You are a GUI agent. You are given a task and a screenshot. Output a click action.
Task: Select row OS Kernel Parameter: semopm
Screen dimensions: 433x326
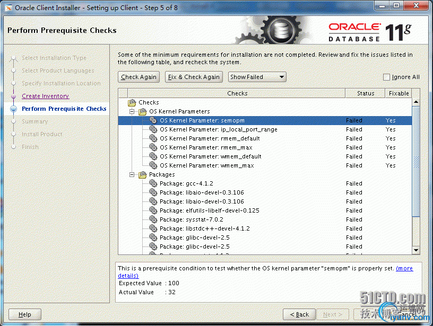[x=265, y=120]
